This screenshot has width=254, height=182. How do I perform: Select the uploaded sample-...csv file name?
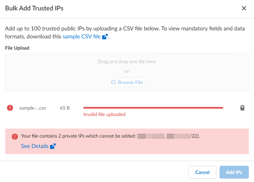[x=32, y=108]
